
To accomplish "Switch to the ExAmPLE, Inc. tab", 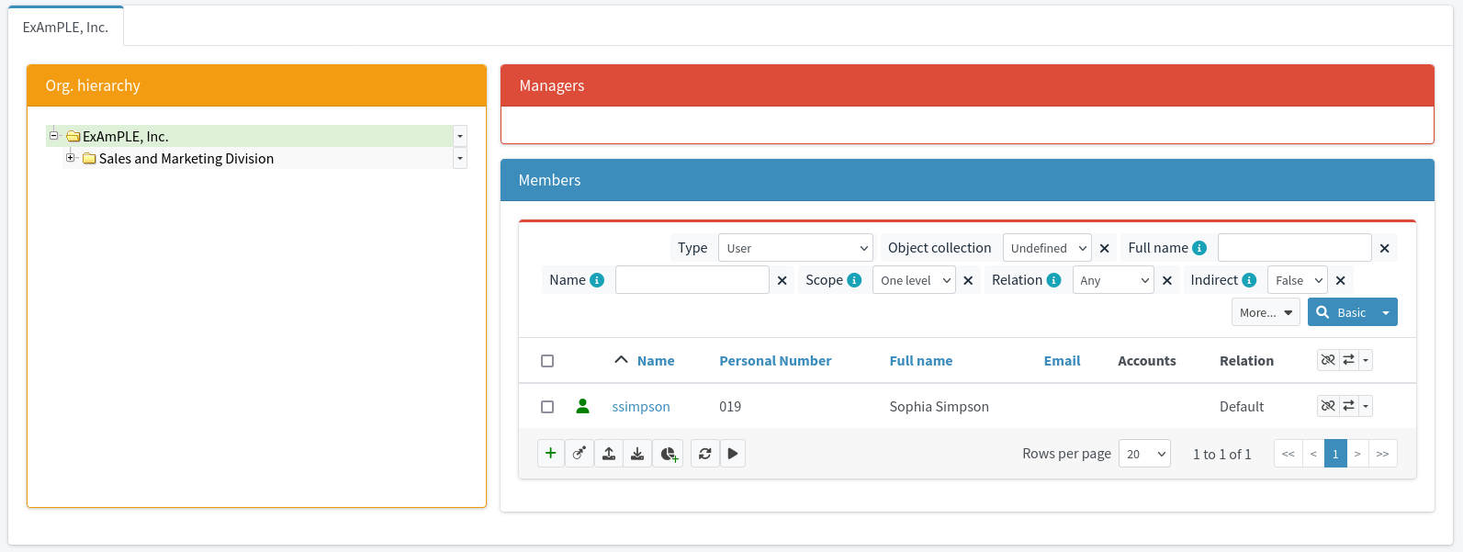I will click(x=65, y=27).
